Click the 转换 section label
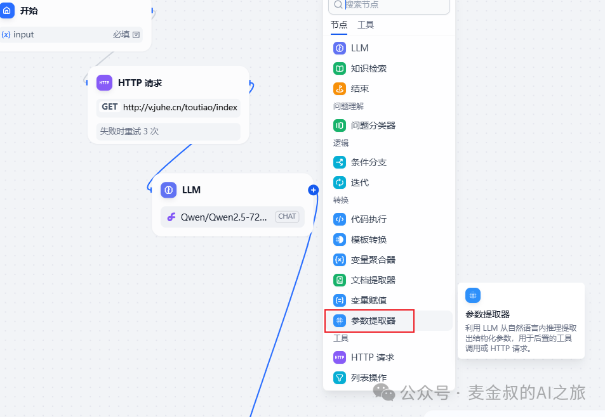 click(341, 200)
